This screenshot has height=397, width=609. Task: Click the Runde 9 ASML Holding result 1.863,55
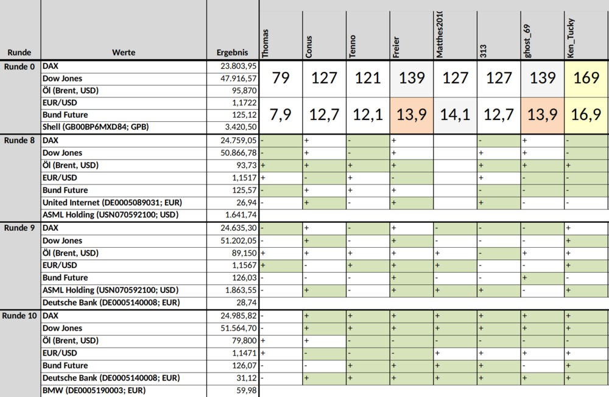[x=233, y=290]
